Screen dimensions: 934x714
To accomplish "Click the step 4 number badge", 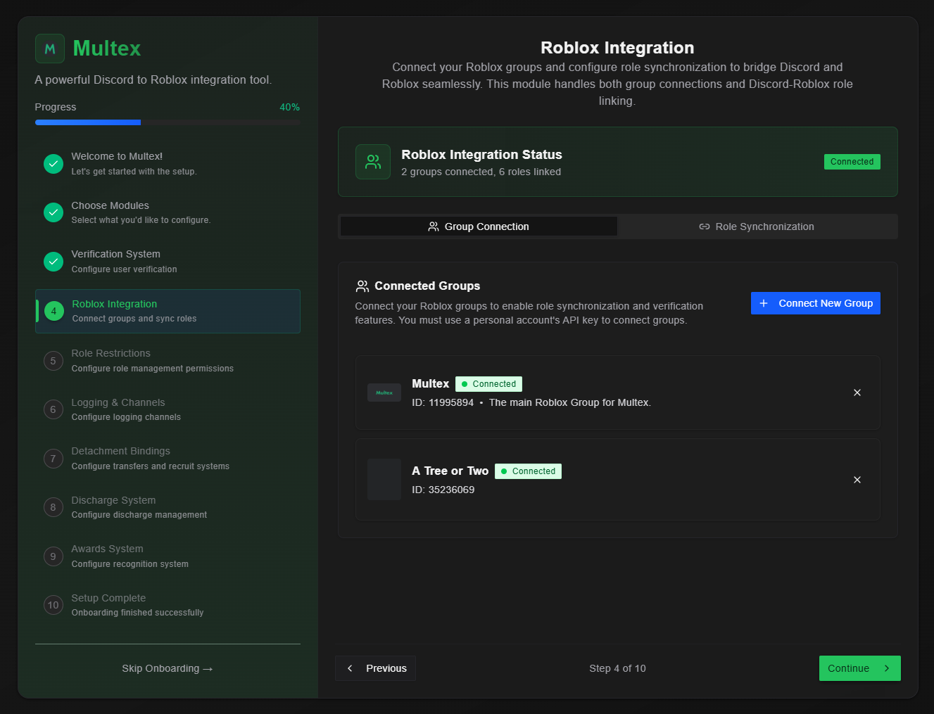I will tap(54, 311).
